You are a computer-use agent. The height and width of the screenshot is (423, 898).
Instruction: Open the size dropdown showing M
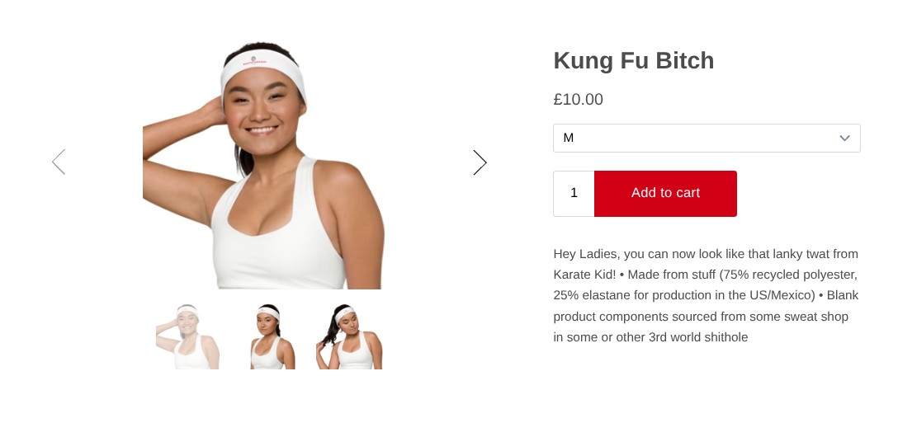click(x=707, y=139)
